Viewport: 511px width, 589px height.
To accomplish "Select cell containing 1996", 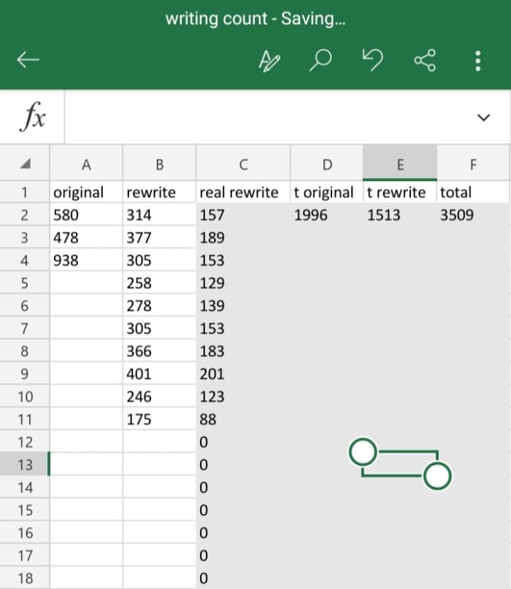I will coord(327,215).
